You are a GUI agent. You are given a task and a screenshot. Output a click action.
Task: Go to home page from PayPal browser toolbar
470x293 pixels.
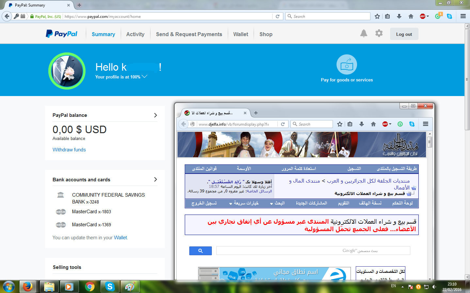tap(411, 16)
